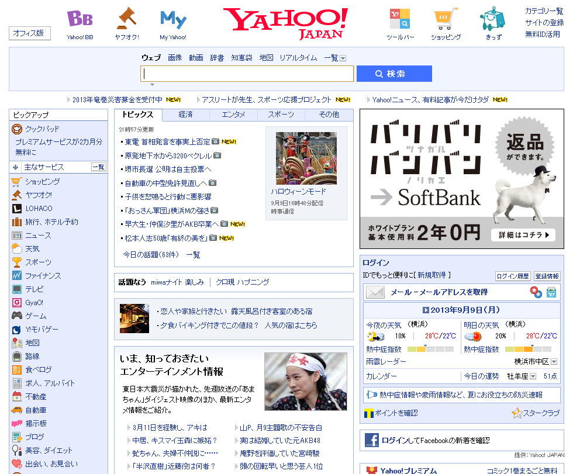This screenshot has height=474, width=573.
Task: Select the リアルタイム search category
Action: (x=298, y=58)
